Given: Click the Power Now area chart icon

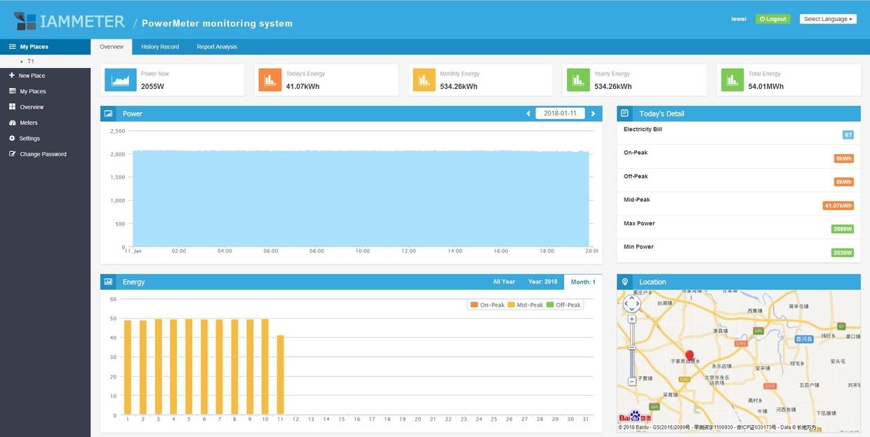Looking at the screenshot, I should (121, 80).
